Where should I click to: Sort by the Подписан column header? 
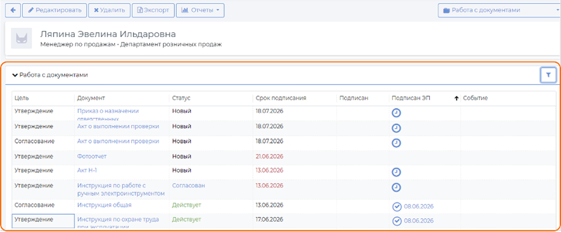(x=354, y=98)
